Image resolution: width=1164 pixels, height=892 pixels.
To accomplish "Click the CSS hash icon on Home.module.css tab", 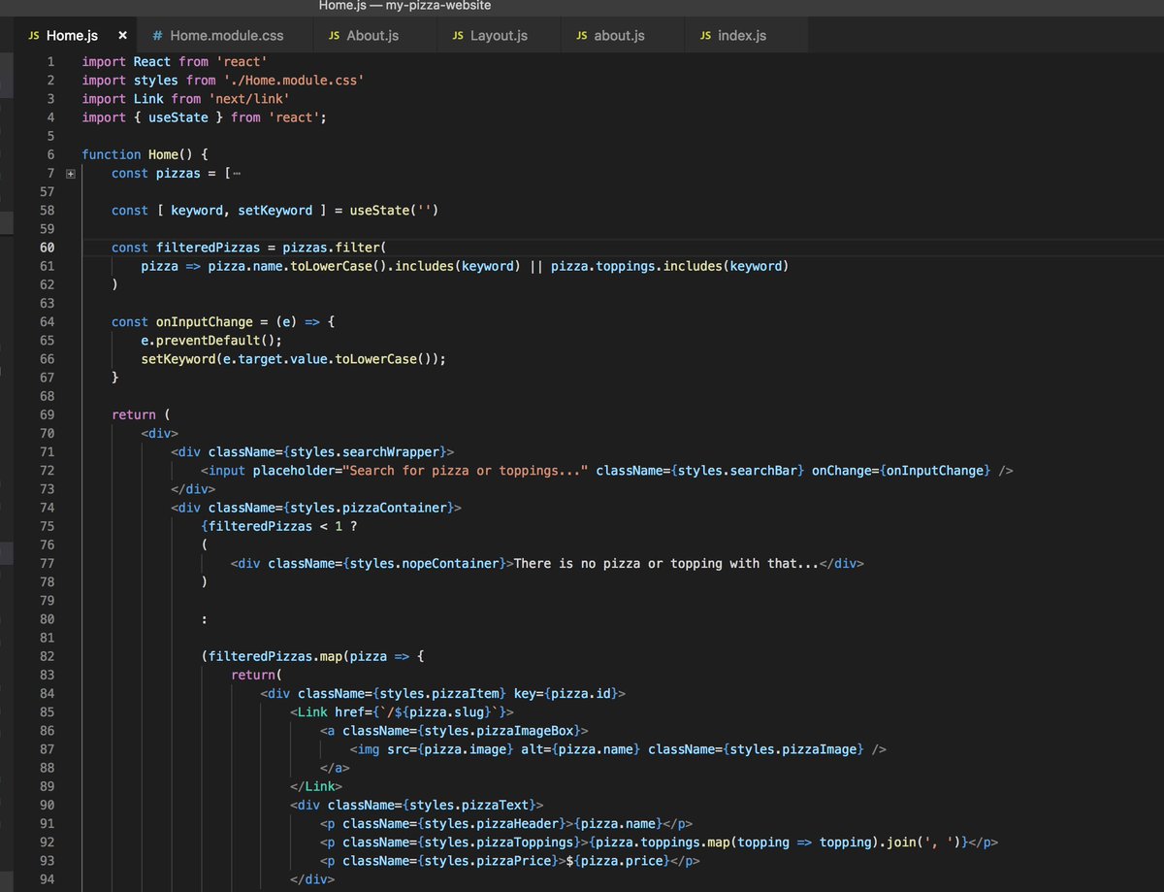I will point(157,36).
